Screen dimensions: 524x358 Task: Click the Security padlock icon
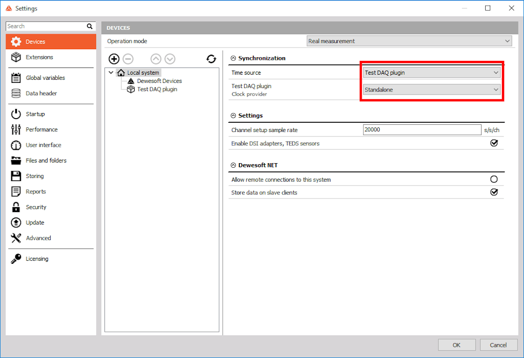(16, 207)
